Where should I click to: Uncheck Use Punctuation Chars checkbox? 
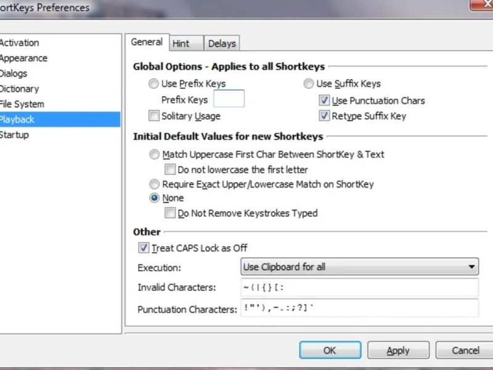click(324, 101)
